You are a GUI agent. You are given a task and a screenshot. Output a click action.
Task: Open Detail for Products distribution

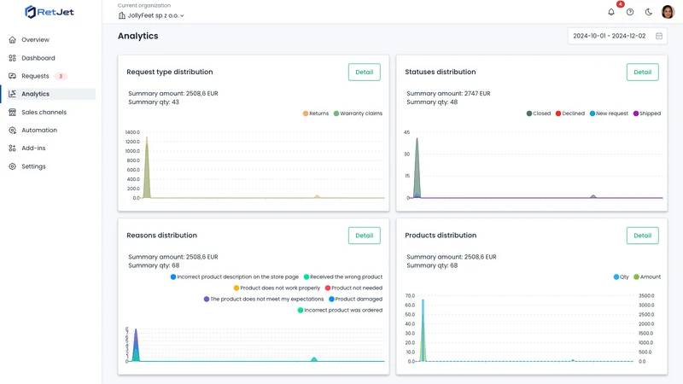pos(643,236)
